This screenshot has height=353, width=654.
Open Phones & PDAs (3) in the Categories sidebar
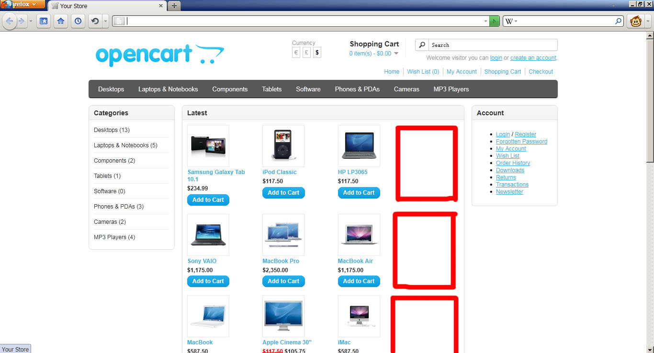119,207
